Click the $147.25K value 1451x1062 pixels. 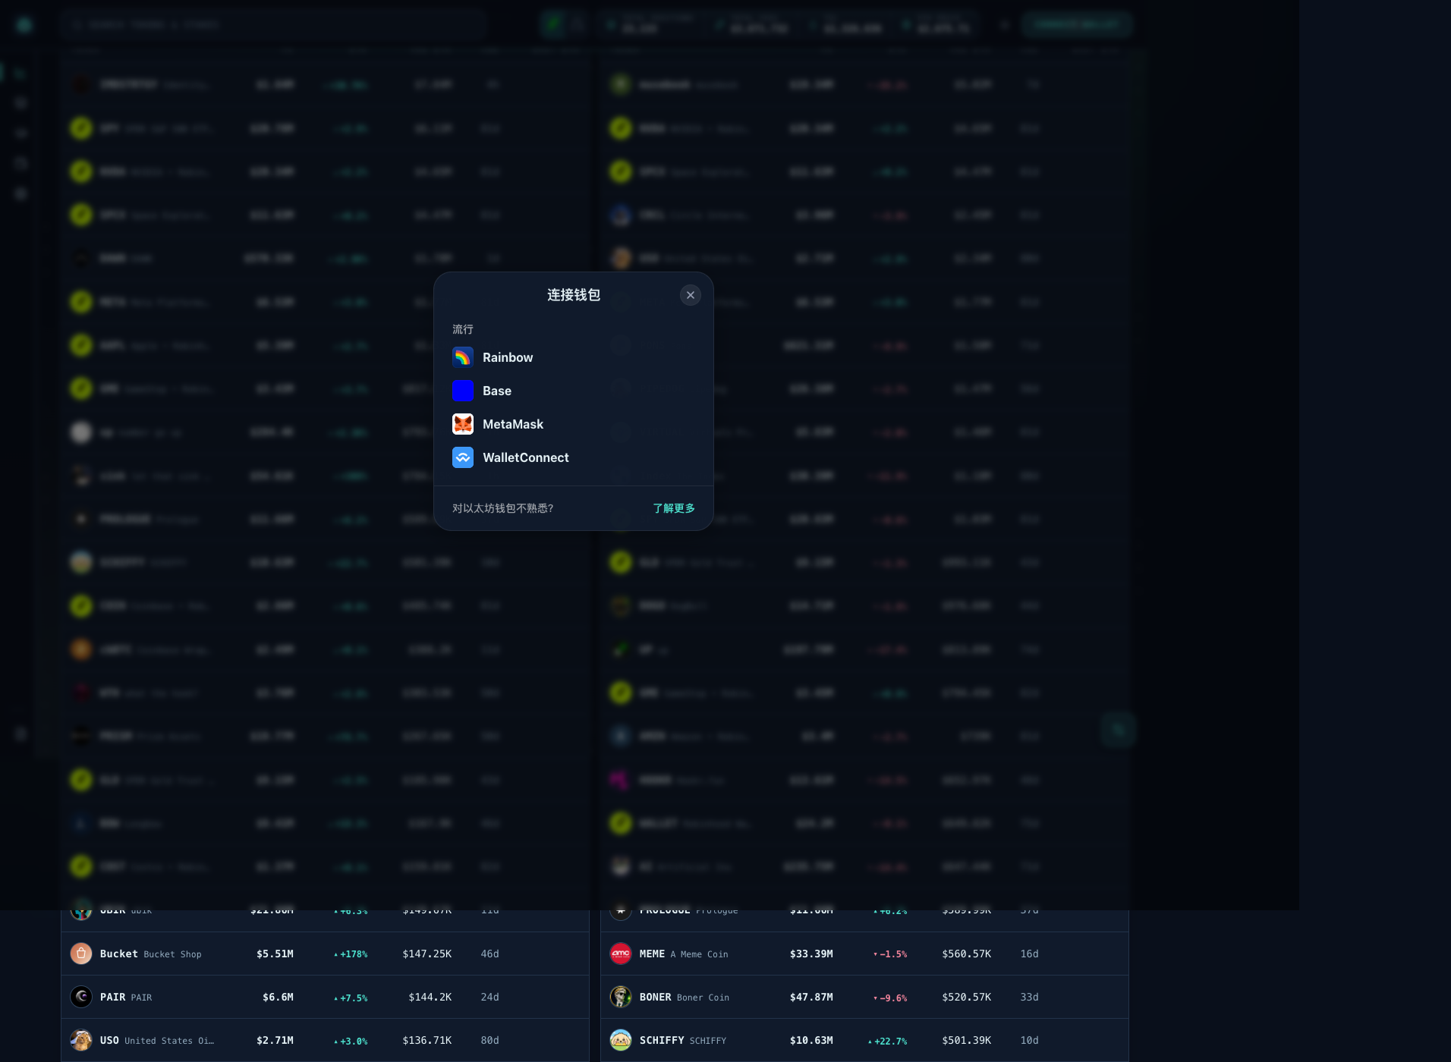click(427, 954)
